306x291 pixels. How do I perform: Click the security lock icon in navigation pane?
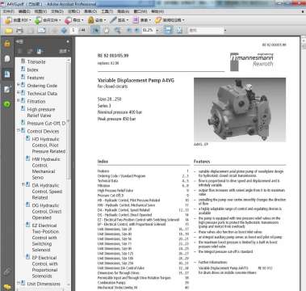[x=7, y=44]
